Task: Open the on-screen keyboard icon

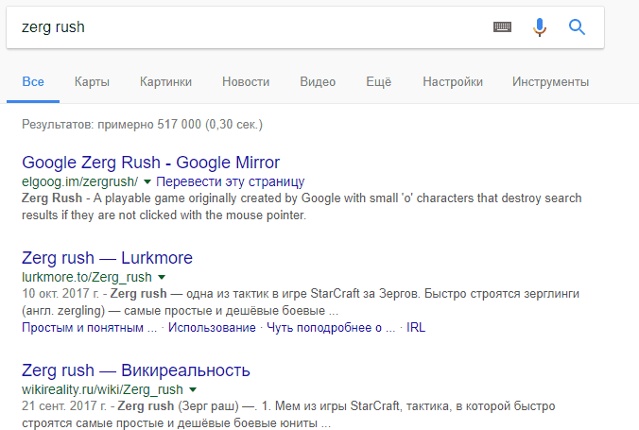Action: pyautogui.click(x=502, y=26)
